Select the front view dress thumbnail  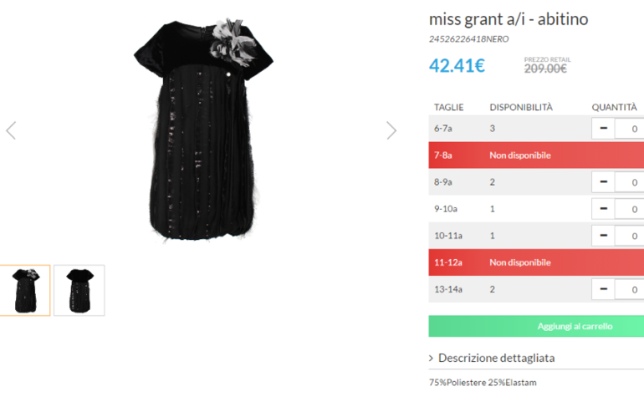(25, 290)
